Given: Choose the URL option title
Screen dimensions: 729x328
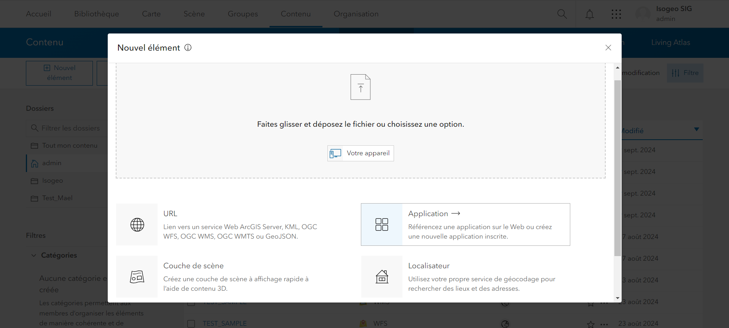Looking at the screenshot, I should pyautogui.click(x=170, y=213).
